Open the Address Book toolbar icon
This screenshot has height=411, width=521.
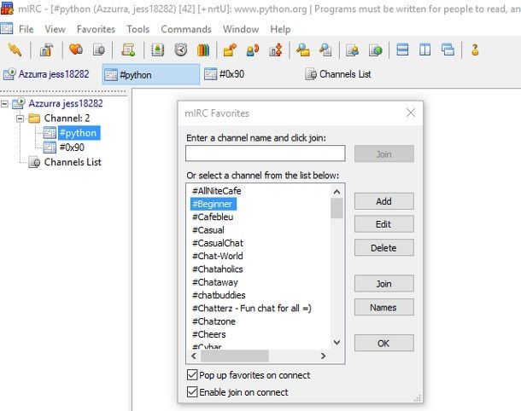point(157,50)
